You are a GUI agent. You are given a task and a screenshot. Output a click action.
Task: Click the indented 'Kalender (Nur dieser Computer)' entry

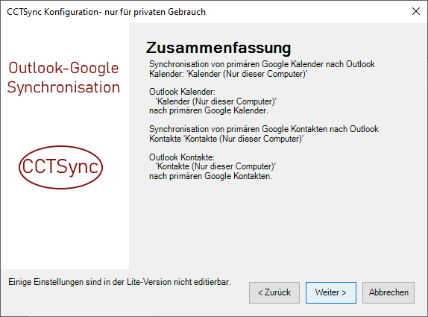(x=216, y=101)
